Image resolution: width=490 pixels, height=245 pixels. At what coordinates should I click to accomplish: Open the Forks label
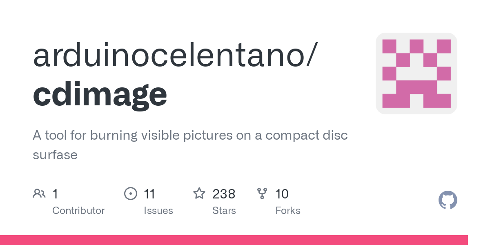pyautogui.click(x=288, y=211)
